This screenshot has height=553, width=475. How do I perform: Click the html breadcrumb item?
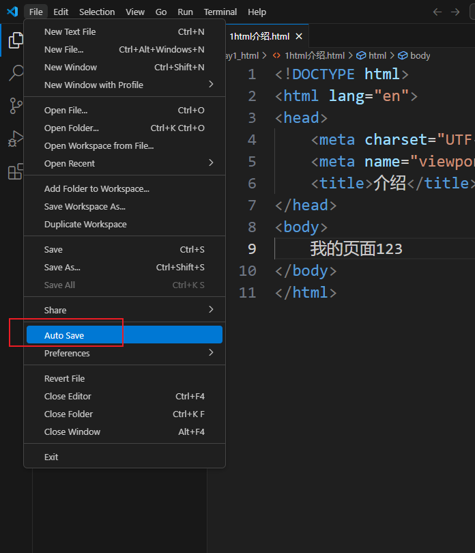377,55
